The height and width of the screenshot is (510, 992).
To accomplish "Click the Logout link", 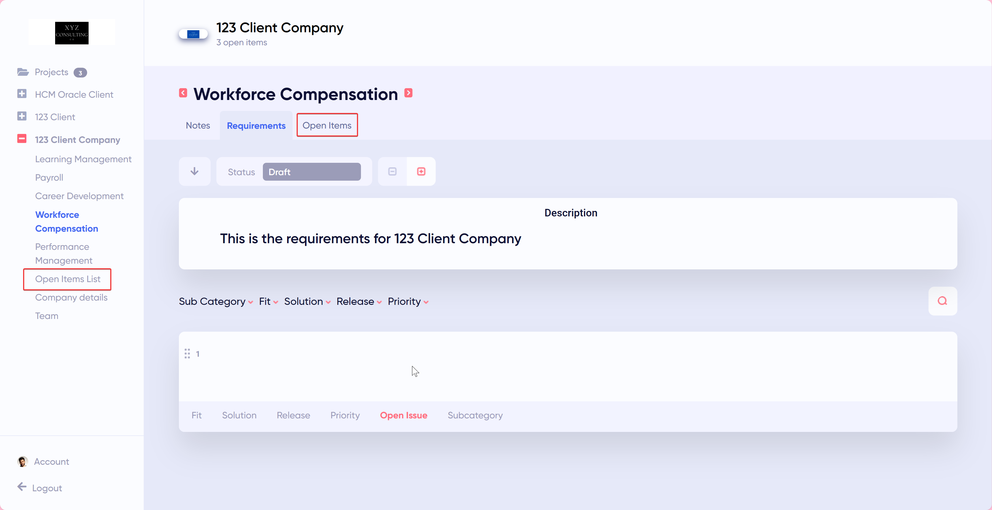I will (x=46, y=488).
